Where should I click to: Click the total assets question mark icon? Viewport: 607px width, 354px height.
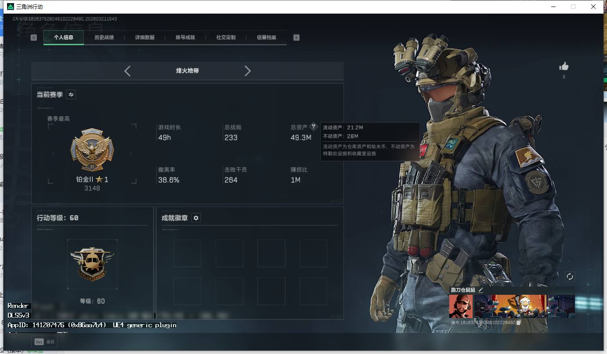tap(313, 127)
